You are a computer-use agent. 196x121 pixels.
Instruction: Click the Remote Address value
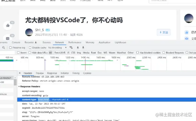click(53, 77)
